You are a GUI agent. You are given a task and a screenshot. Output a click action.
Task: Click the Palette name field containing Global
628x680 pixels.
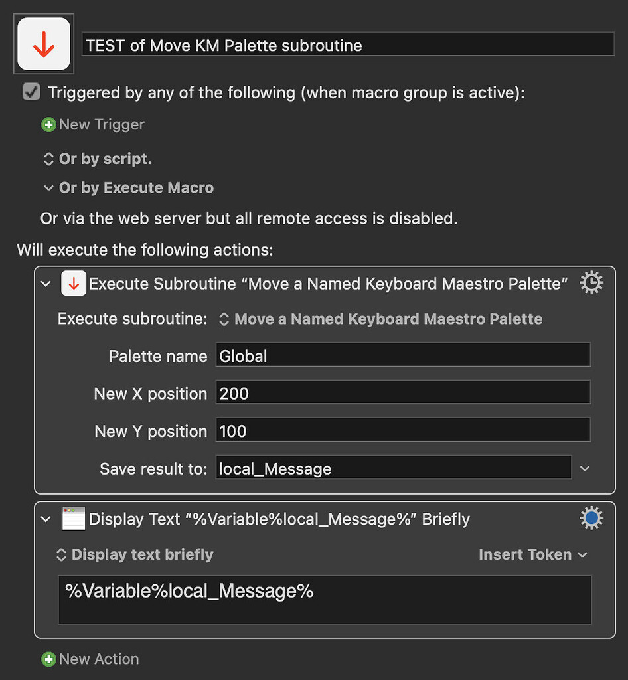pyautogui.click(x=403, y=355)
